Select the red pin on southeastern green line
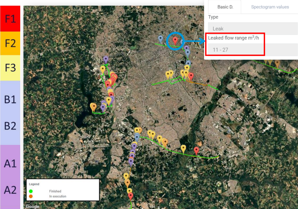The height and width of the screenshot is (209, 298). [x=196, y=150]
